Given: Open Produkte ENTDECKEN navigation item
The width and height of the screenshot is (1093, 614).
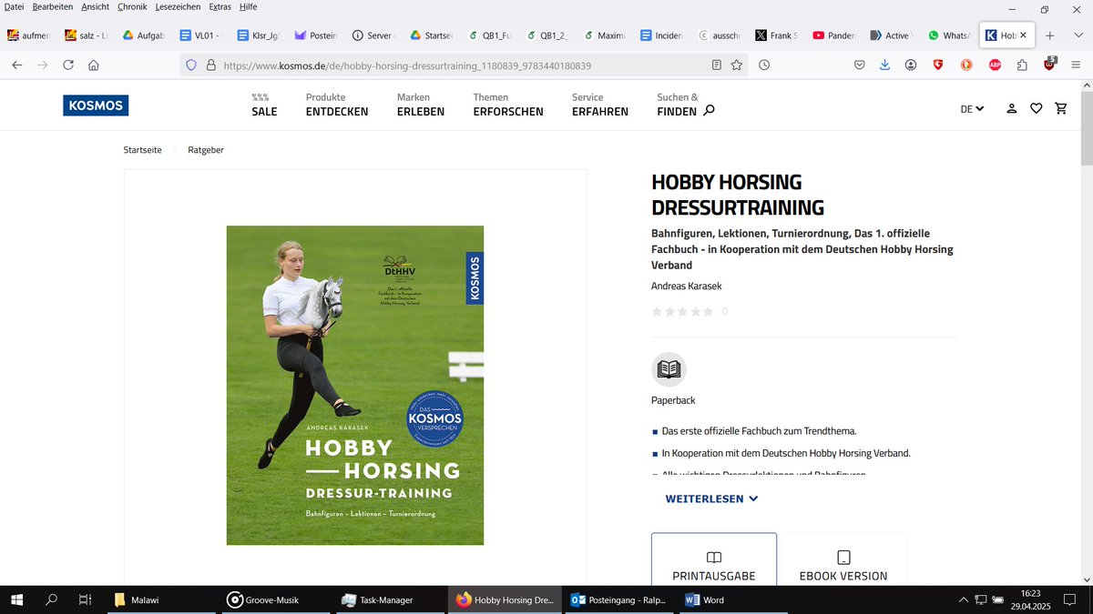Looking at the screenshot, I should [337, 105].
